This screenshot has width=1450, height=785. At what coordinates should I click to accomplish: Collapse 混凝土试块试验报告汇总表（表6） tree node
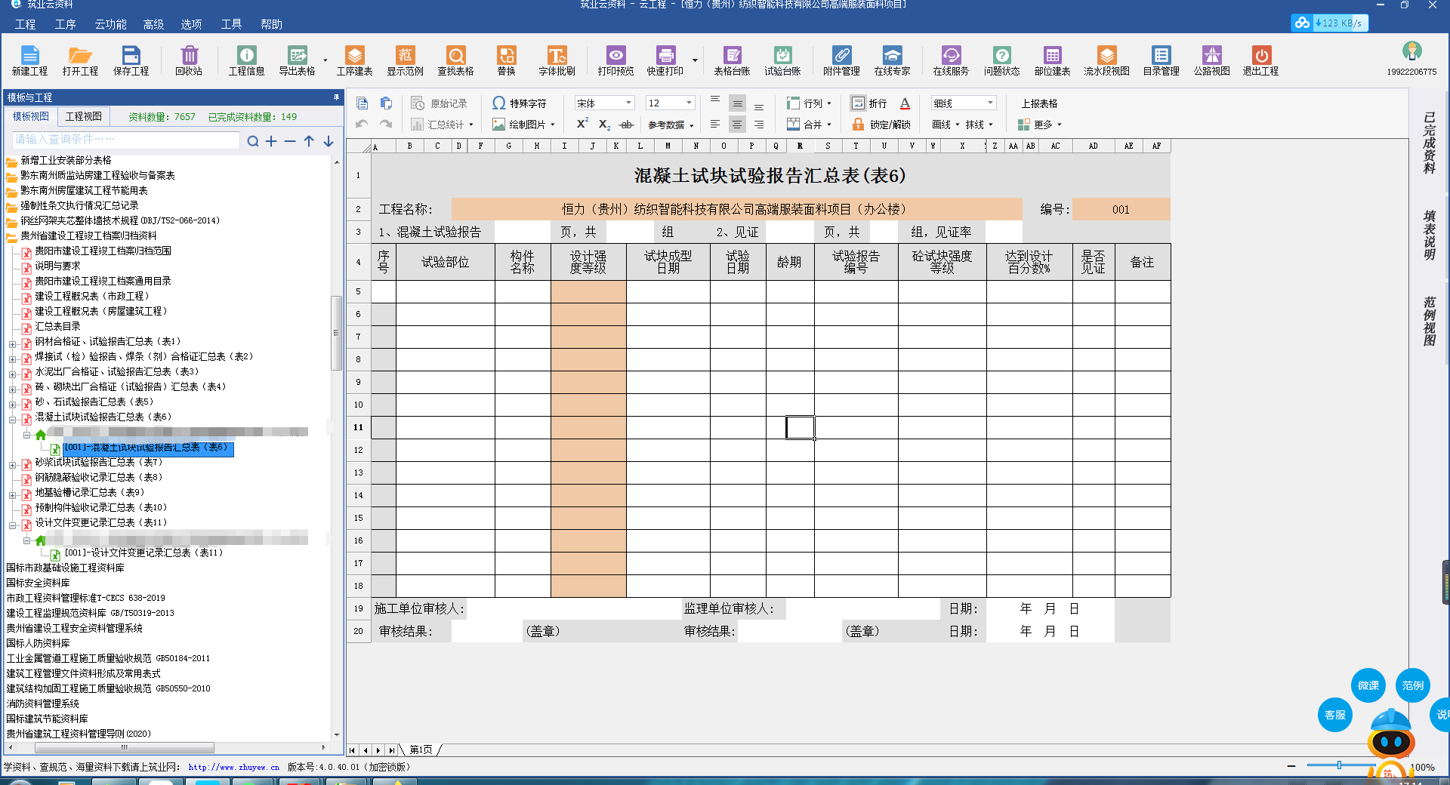[13, 419]
